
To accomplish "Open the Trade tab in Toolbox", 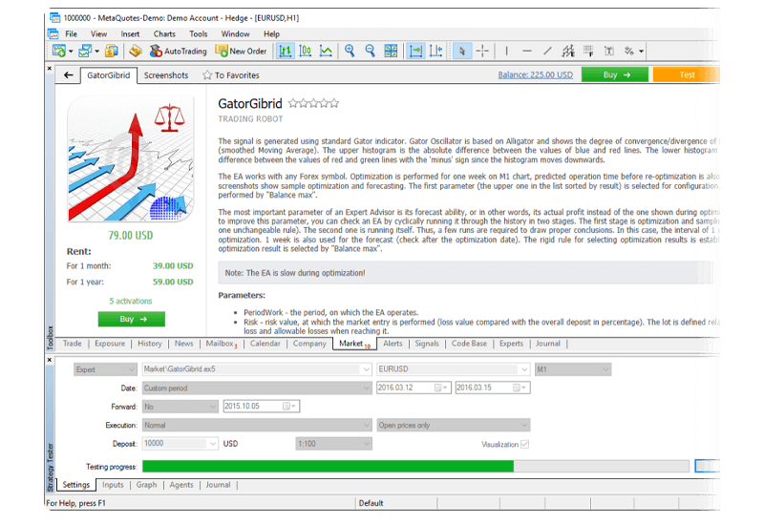I will click(x=73, y=344).
